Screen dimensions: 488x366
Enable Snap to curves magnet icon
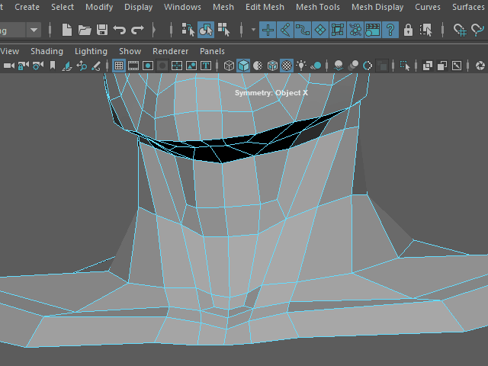pos(478,30)
